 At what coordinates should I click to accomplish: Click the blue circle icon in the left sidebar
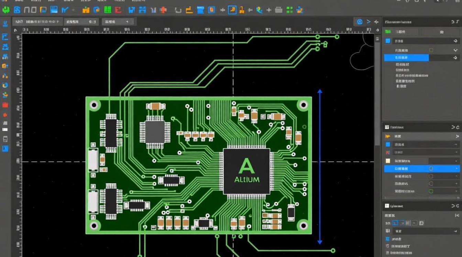(x=5, y=85)
